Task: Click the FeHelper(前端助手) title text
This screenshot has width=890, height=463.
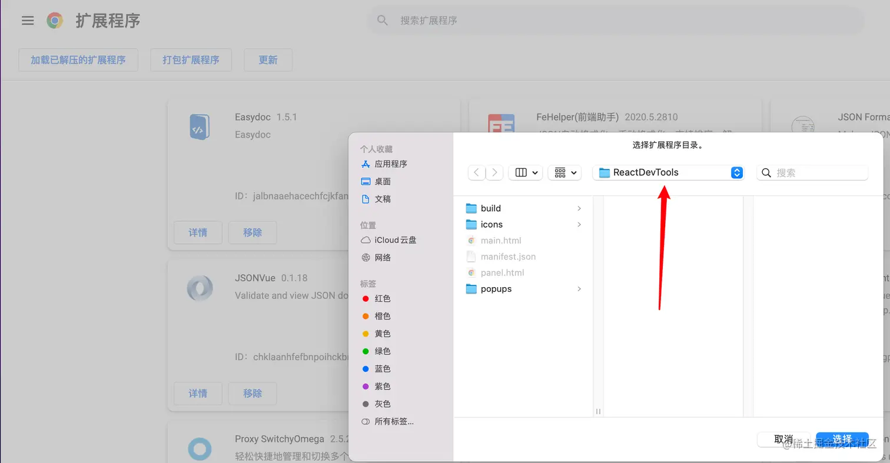Action: (x=577, y=117)
